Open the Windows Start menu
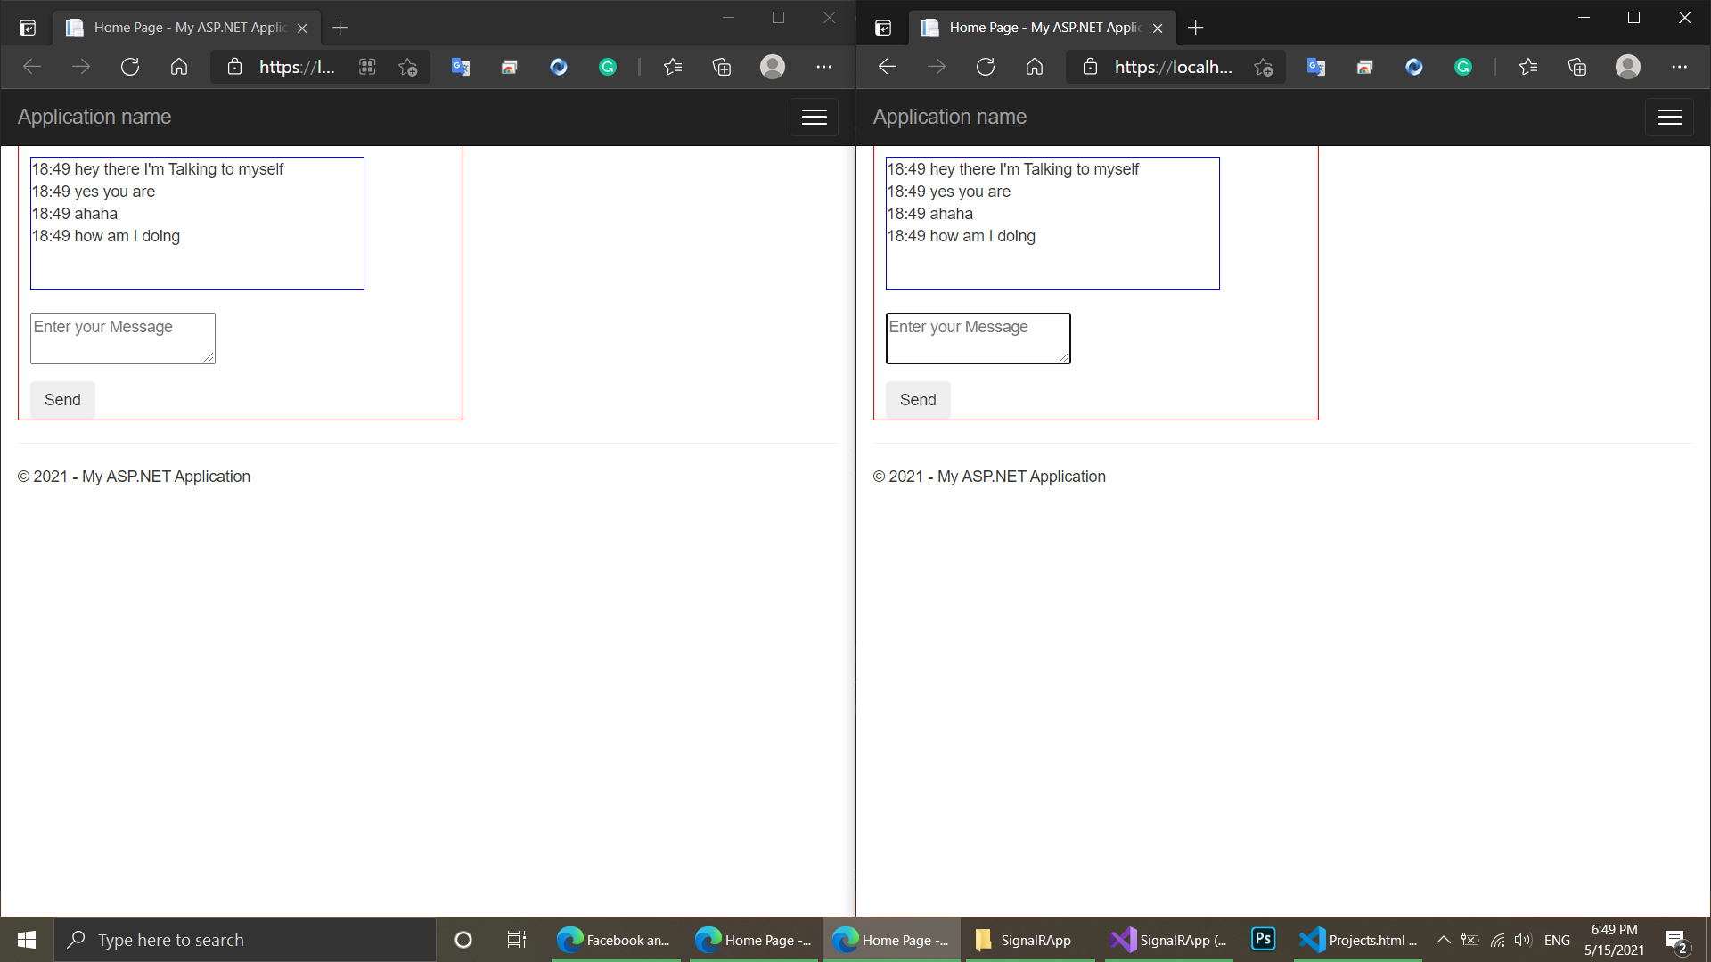This screenshot has width=1711, height=962. (27, 940)
